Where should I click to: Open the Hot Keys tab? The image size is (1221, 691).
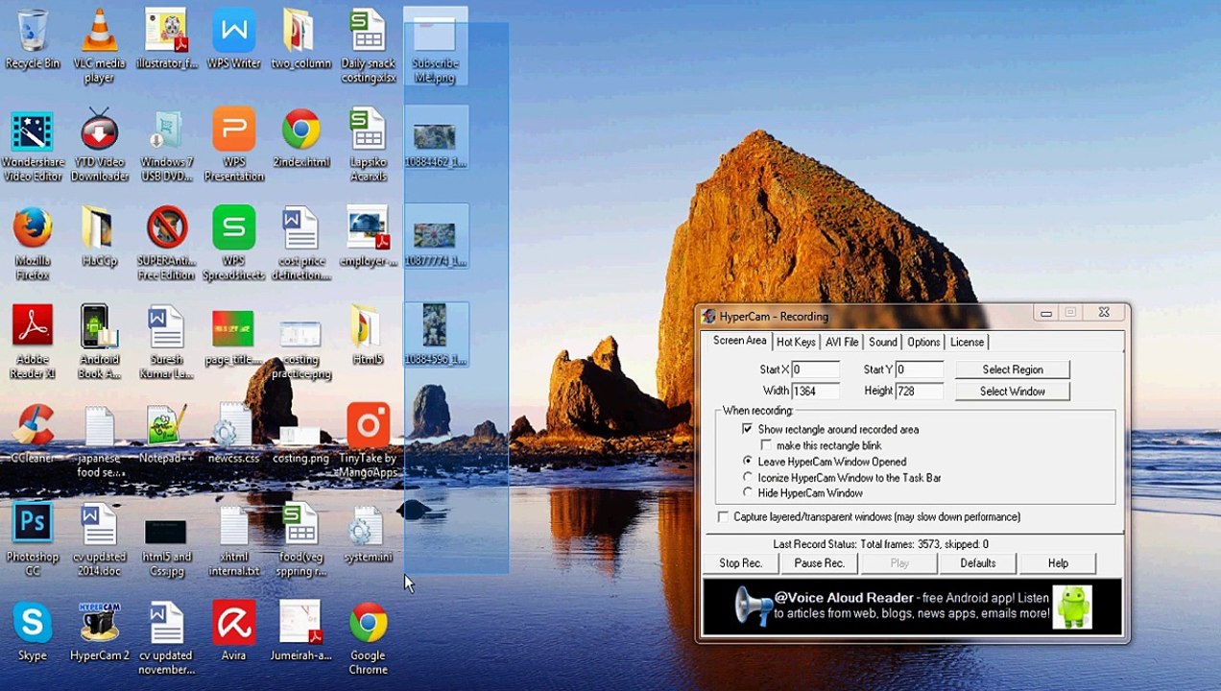coord(796,342)
